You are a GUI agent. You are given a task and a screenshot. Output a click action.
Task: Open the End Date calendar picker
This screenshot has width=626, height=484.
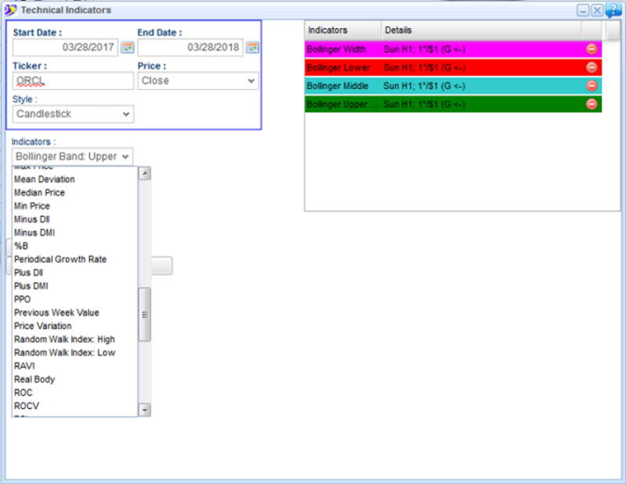[252, 48]
